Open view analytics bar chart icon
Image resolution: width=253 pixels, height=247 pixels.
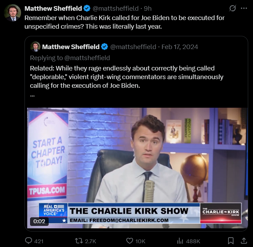180,241
